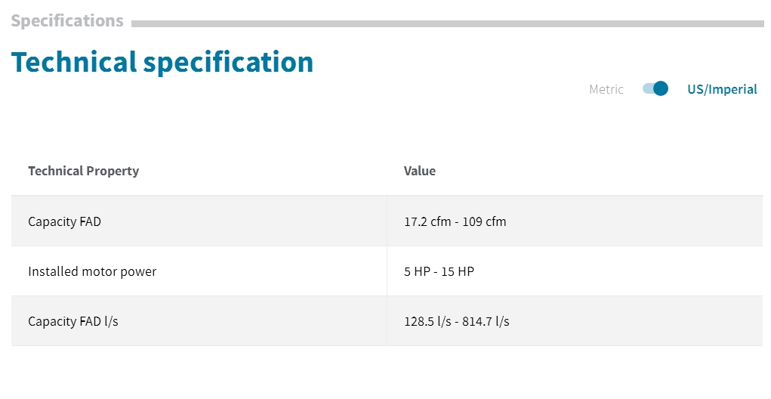This screenshot has height=399, width=771.
Task: Click the Specifications section heading
Action: click(x=67, y=20)
